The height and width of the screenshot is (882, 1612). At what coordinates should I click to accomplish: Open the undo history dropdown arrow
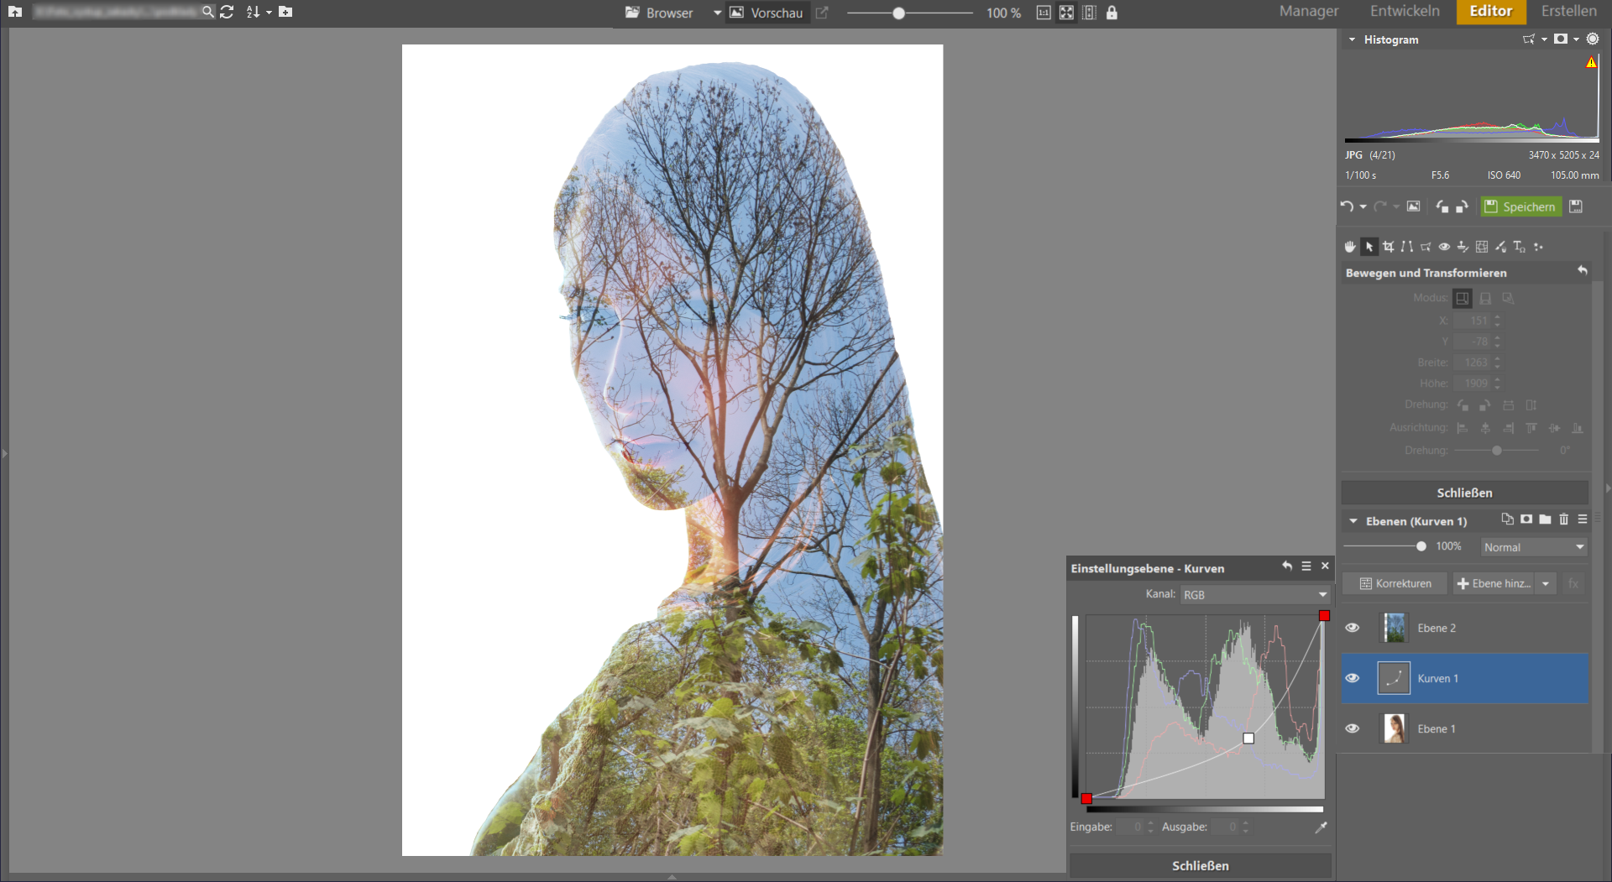1363,206
